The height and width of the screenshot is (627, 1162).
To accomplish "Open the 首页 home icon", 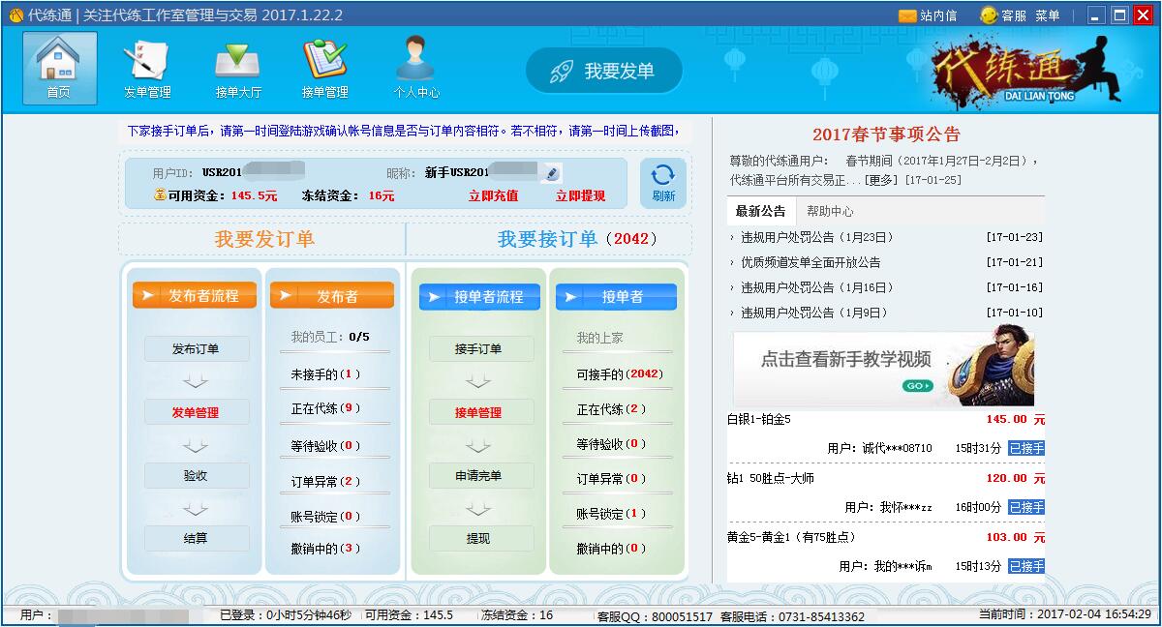I will coord(59,68).
